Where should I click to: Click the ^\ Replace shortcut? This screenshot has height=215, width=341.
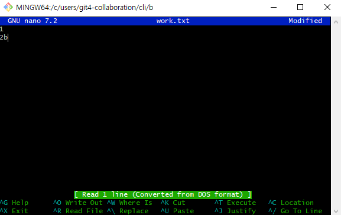(128, 211)
